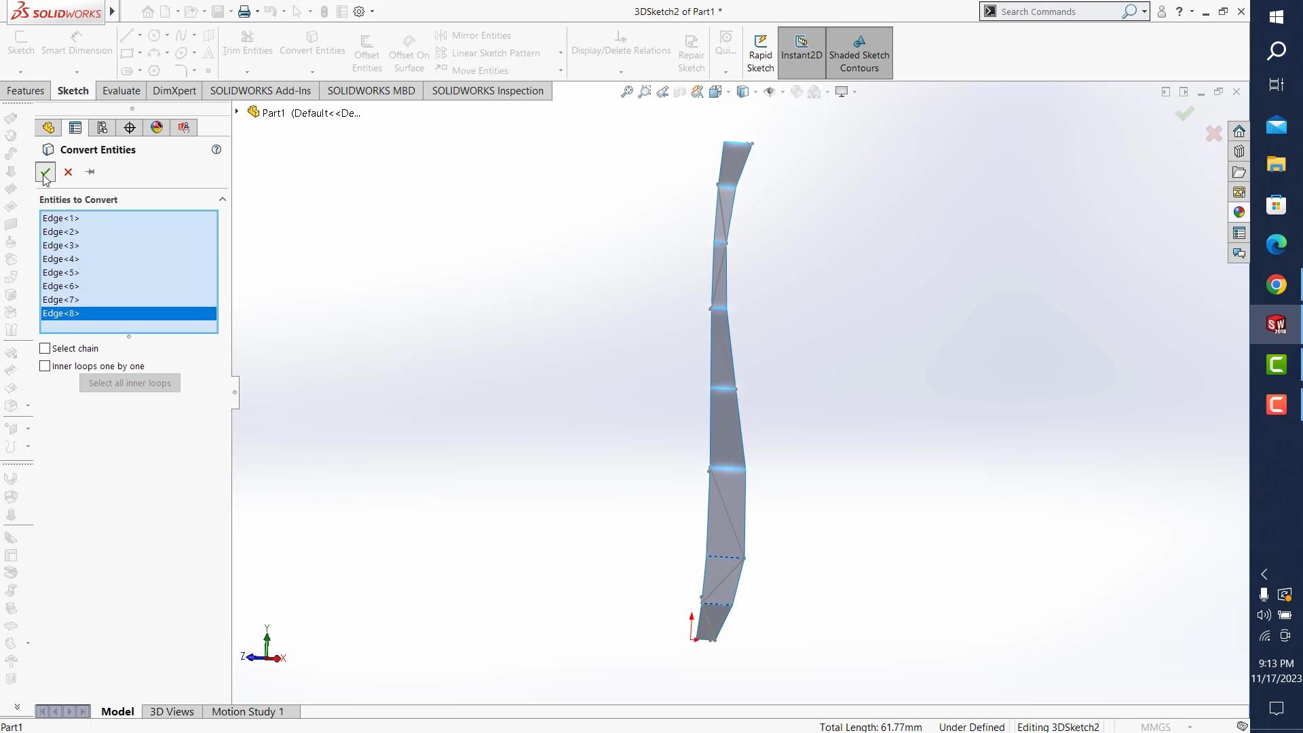Select Edge<4> in the entities list
The image size is (1303, 733).
tap(61, 259)
